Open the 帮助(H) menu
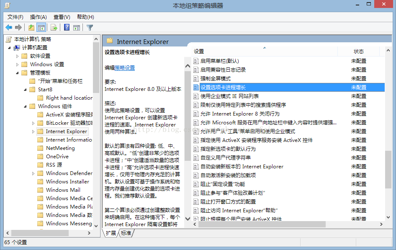The height and width of the screenshot is (250, 396). (x=86, y=17)
